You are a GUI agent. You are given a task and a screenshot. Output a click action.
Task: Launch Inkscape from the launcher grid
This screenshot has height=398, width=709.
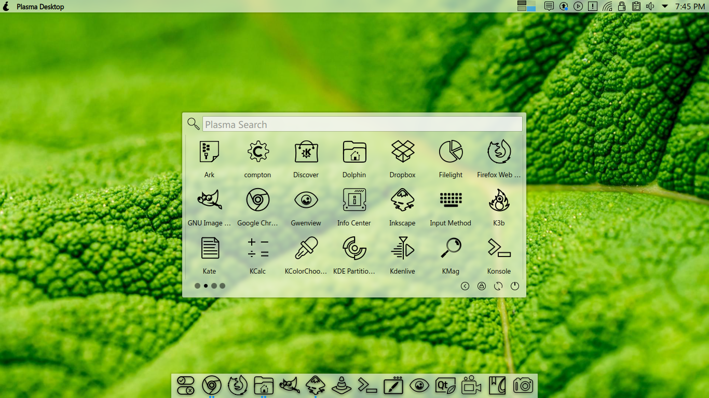402,207
